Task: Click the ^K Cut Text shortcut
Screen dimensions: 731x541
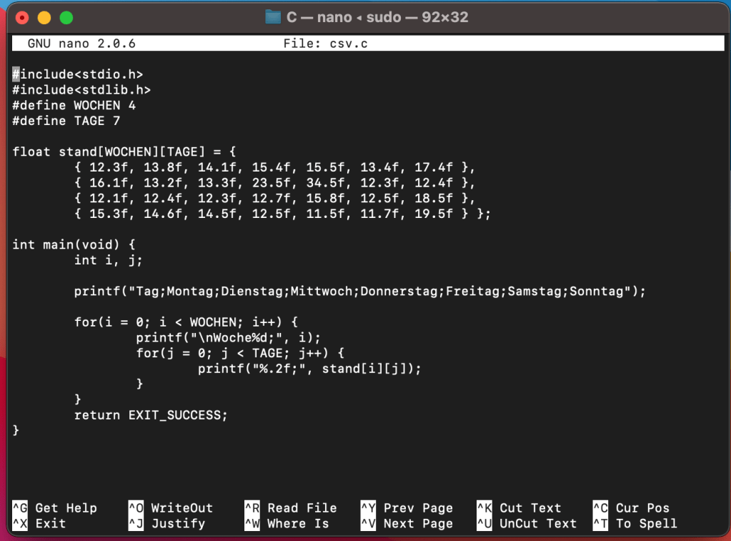Action: (519, 508)
